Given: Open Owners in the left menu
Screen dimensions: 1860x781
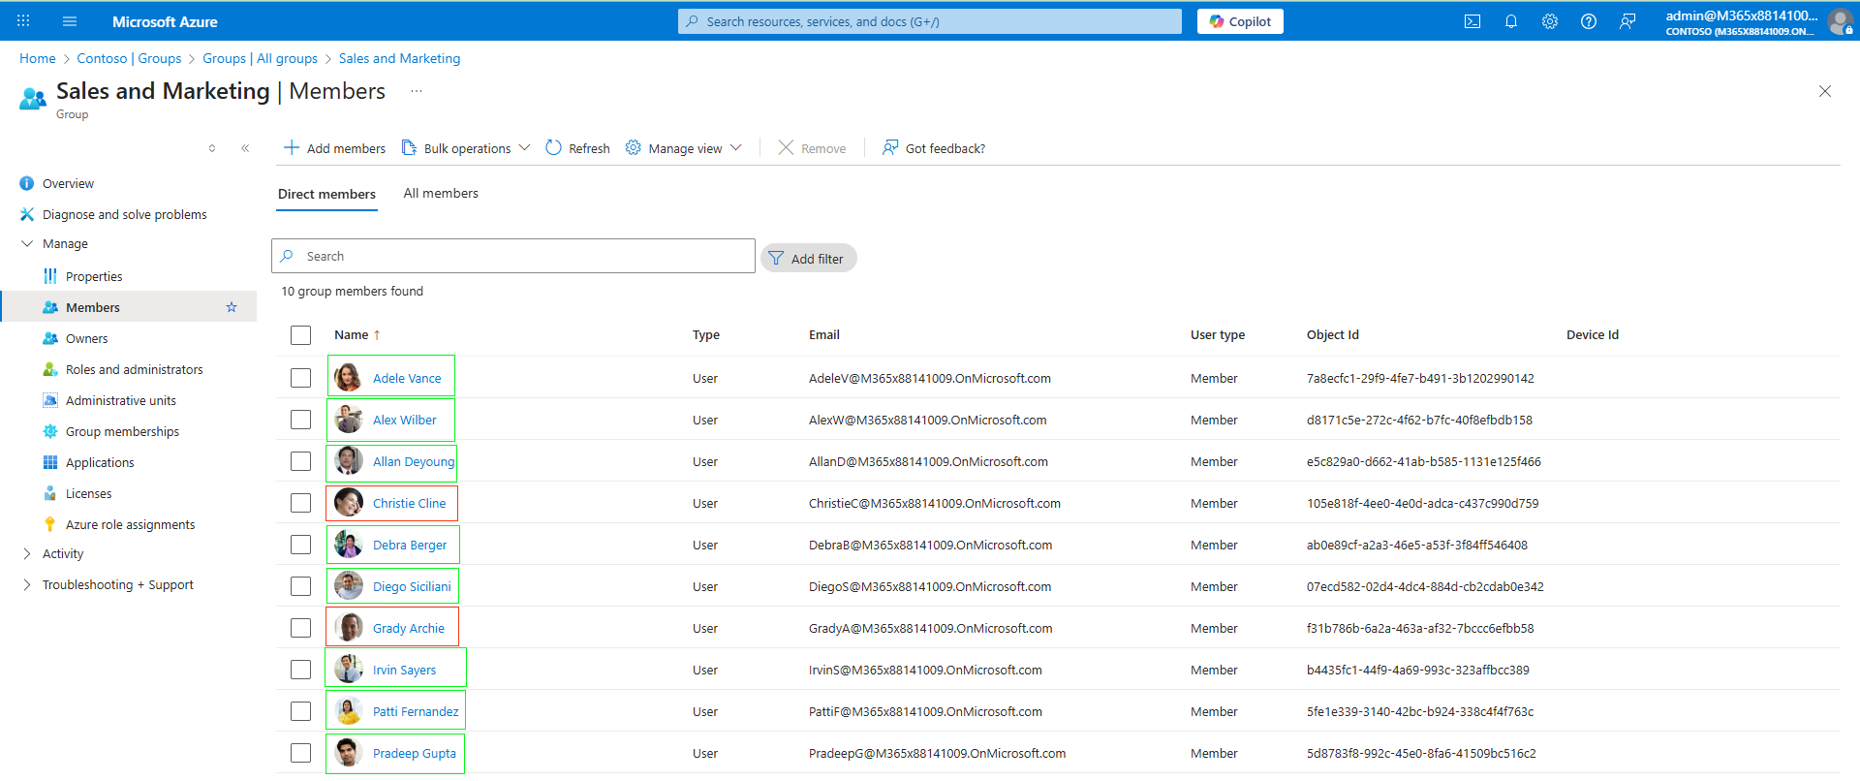Looking at the screenshot, I should (86, 339).
